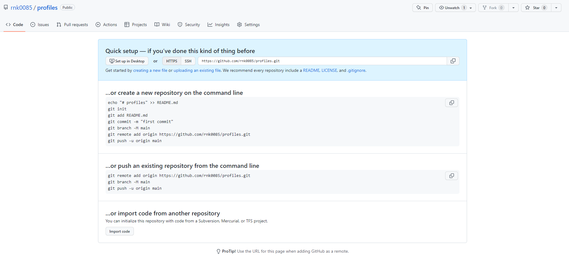Click the Import code button
The image size is (569, 256).
click(x=120, y=231)
